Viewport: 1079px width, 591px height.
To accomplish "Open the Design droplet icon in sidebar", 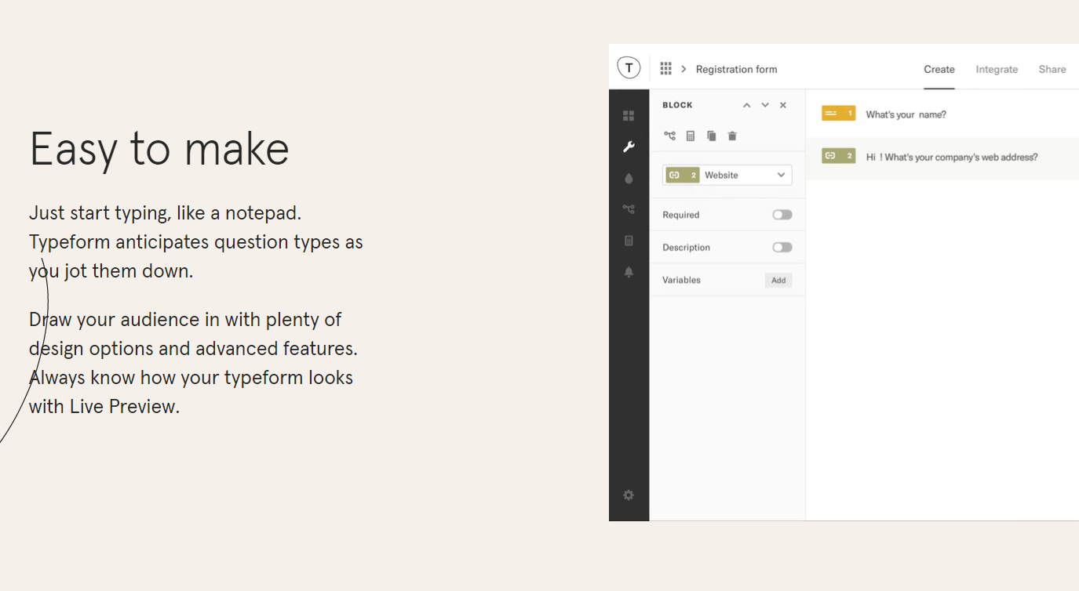I will click(x=629, y=178).
